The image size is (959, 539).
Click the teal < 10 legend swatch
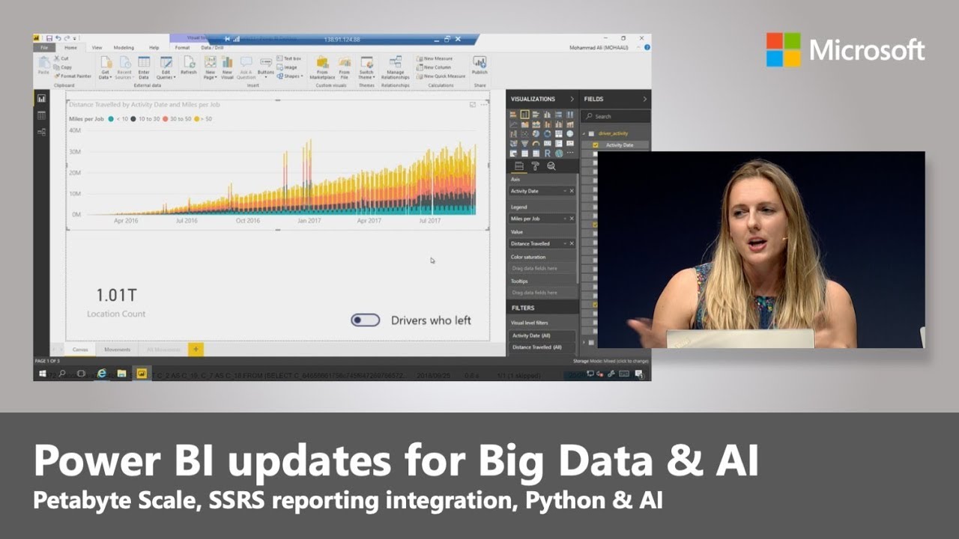111,119
